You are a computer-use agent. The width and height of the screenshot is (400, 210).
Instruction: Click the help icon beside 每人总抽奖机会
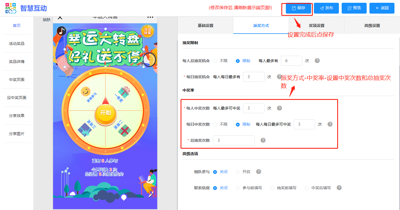tap(317, 61)
